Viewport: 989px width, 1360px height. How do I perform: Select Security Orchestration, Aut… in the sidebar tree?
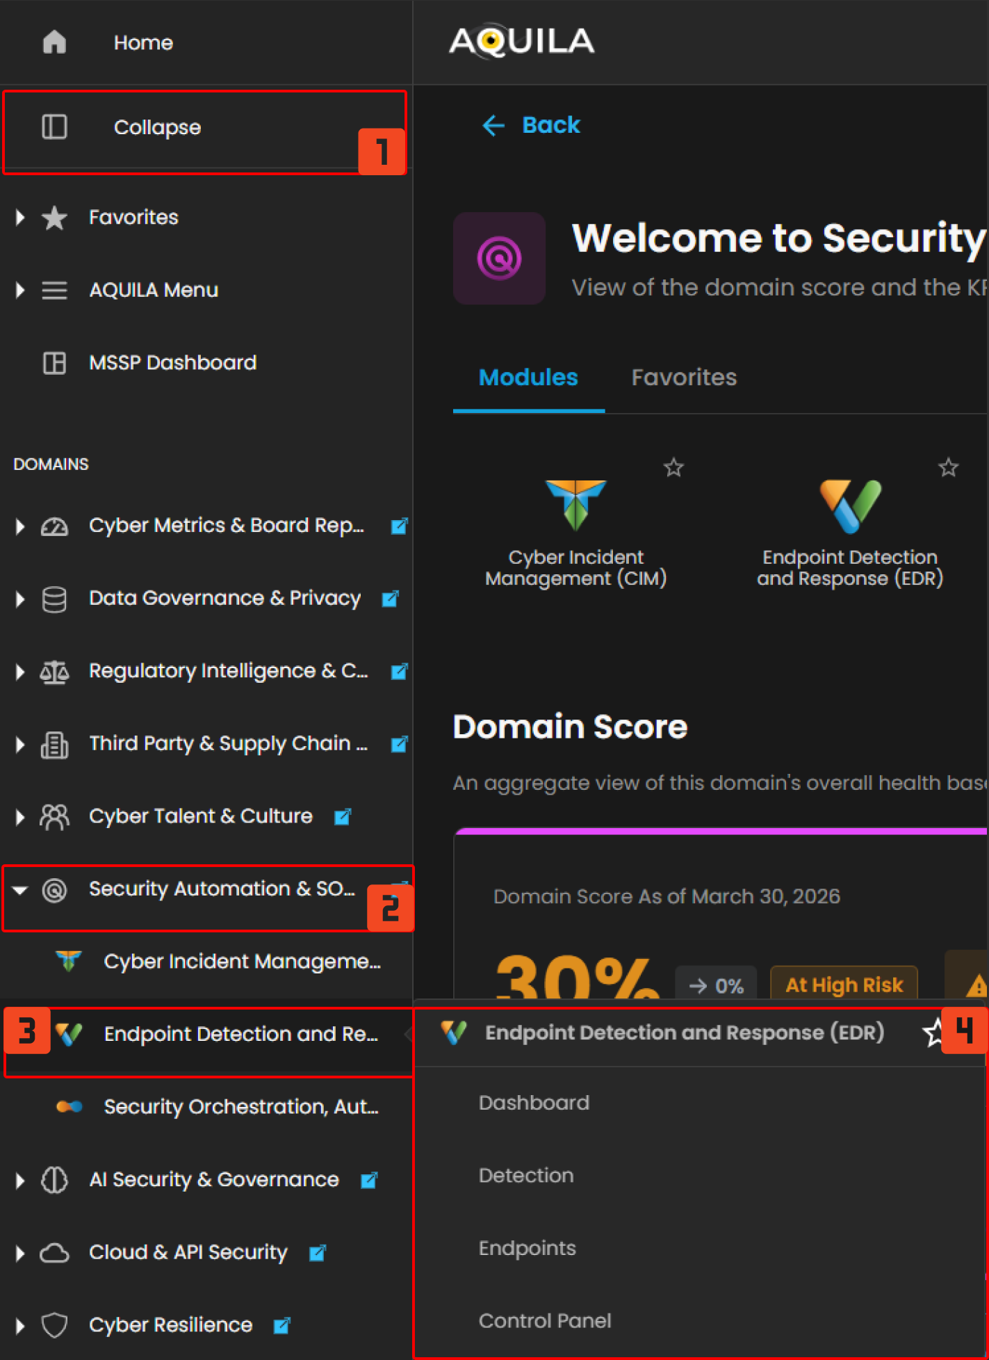tap(241, 1108)
